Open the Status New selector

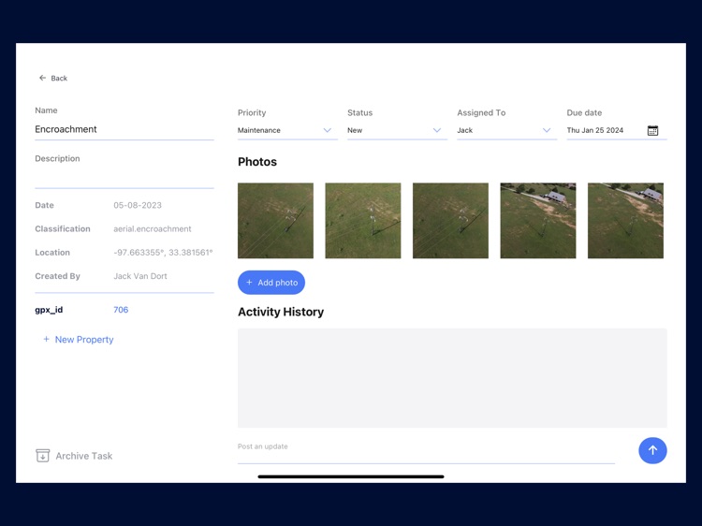click(x=397, y=130)
